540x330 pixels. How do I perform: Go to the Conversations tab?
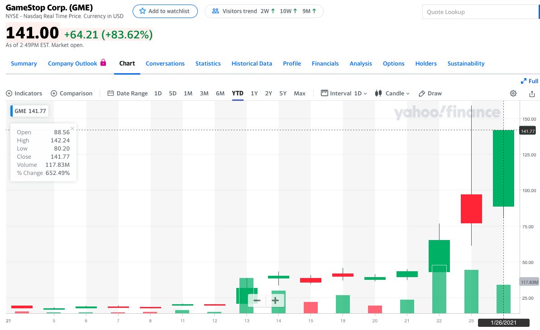point(165,64)
